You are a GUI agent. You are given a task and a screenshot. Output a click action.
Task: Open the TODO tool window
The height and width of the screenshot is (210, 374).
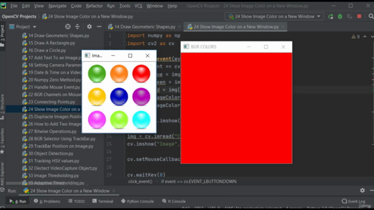tap(77, 201)
